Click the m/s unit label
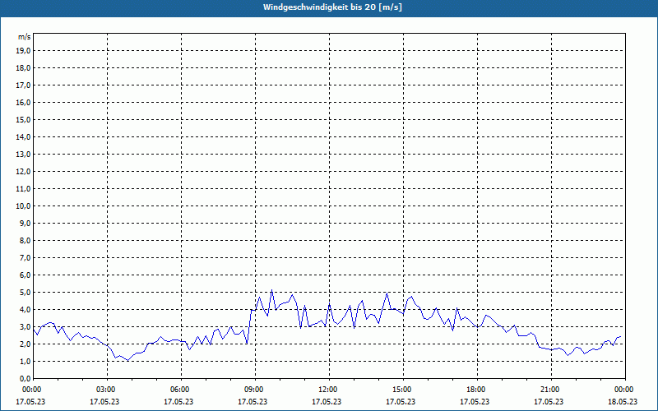The image size is (658, 411). (25, 37)
